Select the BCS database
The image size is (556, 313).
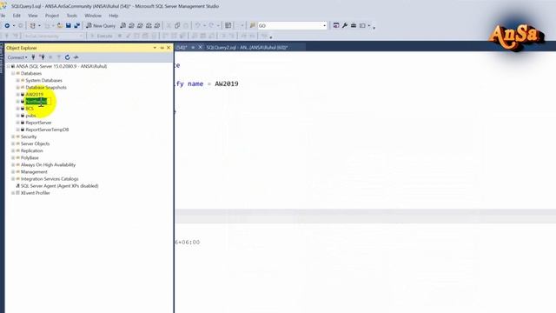coord(30,109)
